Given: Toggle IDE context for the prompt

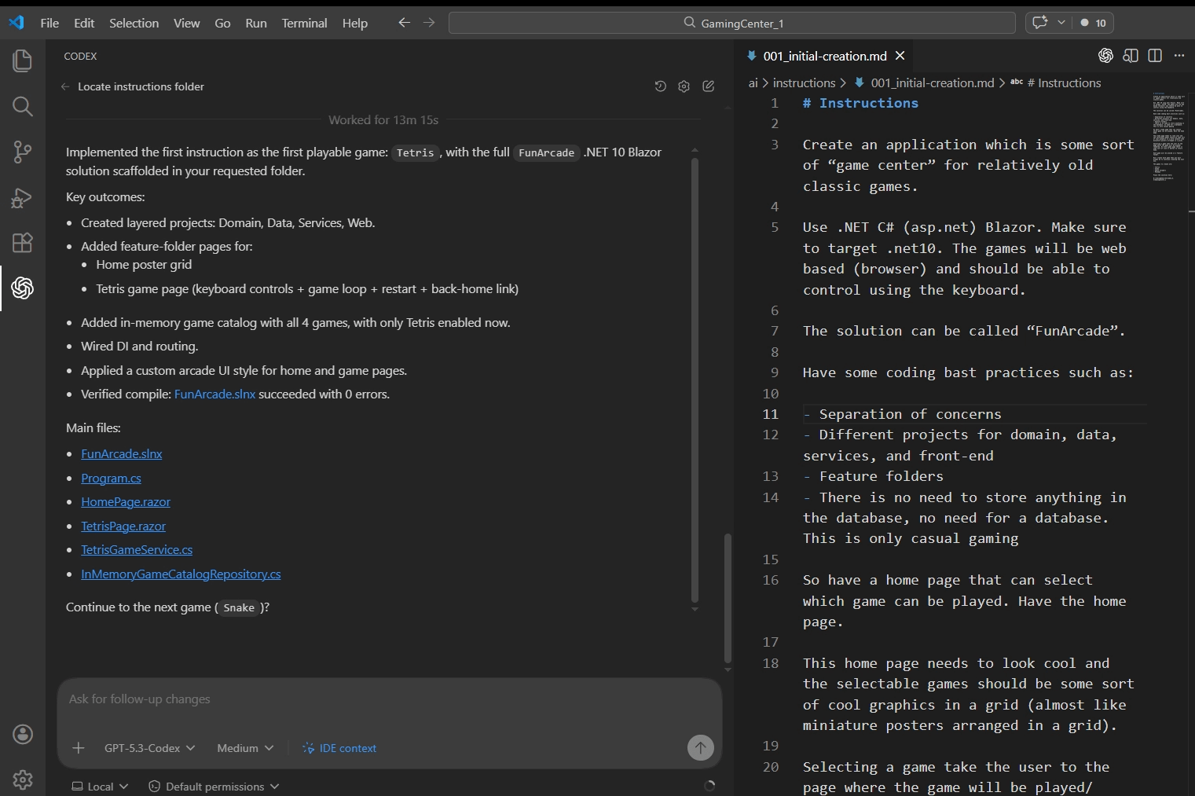Looking at the screenshot, I should click(x=339, y=748).
